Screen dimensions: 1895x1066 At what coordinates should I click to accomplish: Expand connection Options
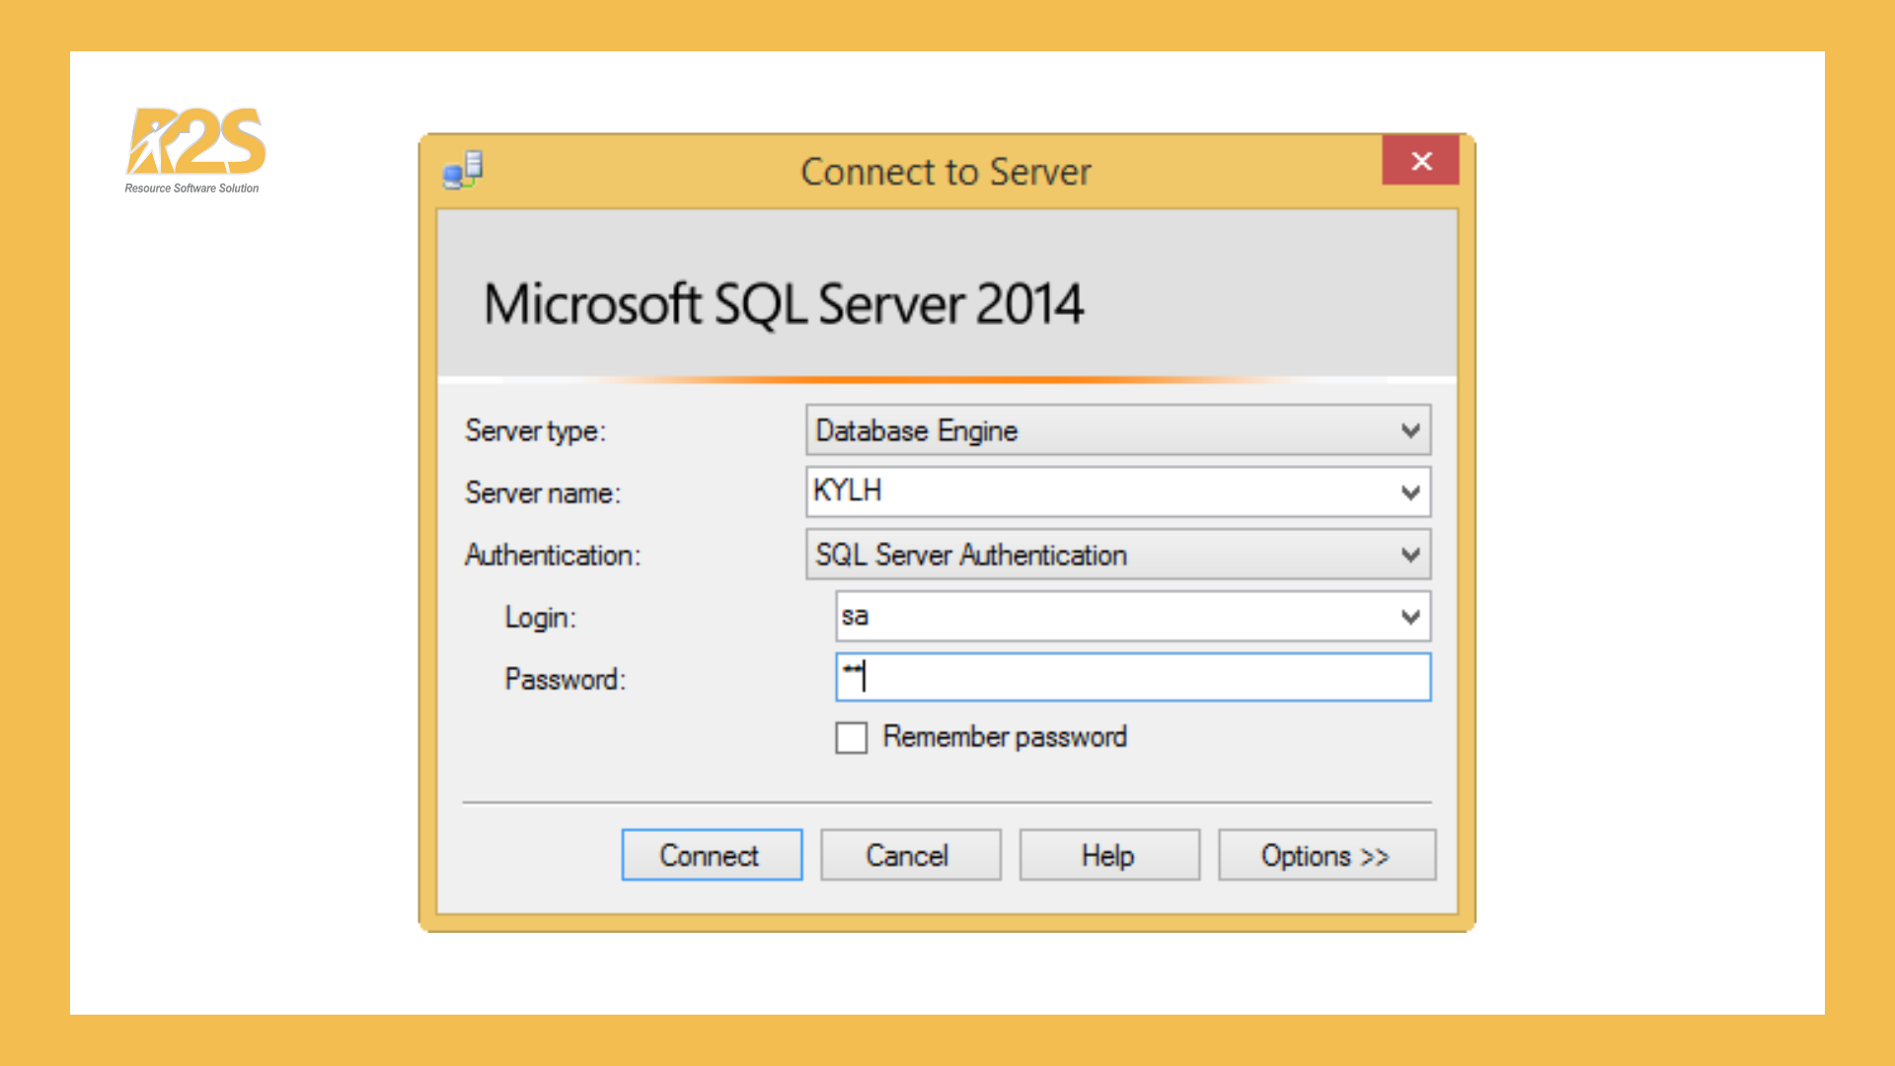[x=1326, y=855]
